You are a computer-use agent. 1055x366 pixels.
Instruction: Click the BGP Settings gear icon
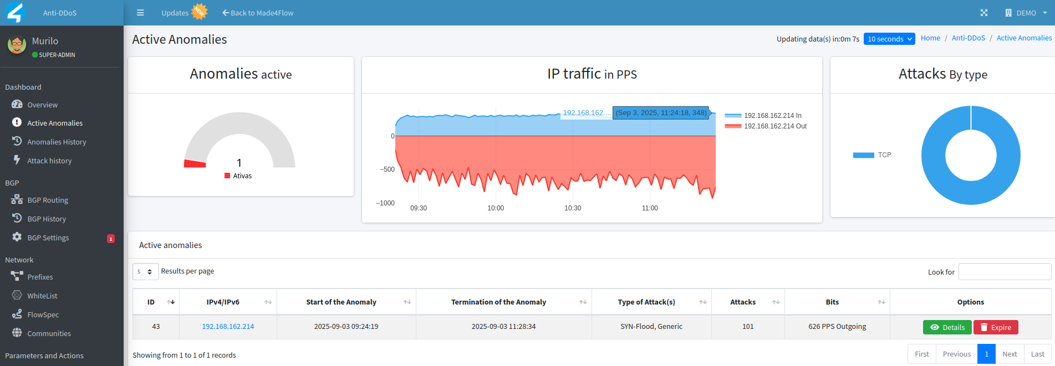17,237
